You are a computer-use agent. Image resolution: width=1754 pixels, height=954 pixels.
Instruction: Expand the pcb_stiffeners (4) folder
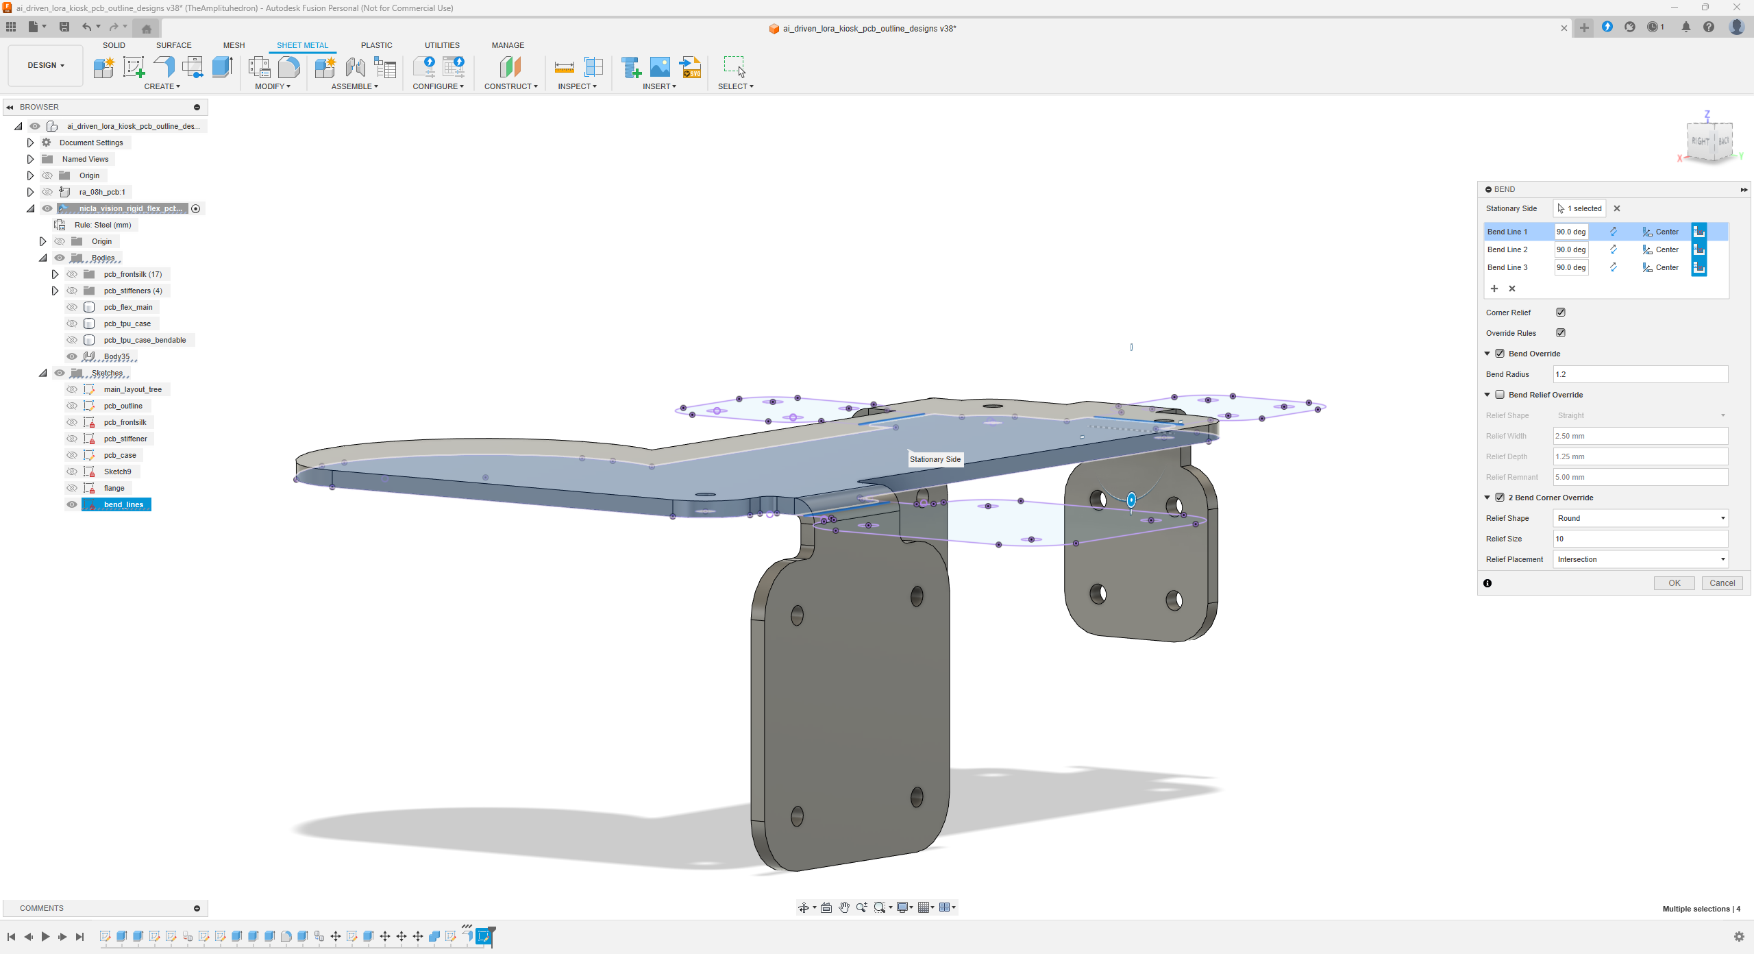click(x=55, y=291)
